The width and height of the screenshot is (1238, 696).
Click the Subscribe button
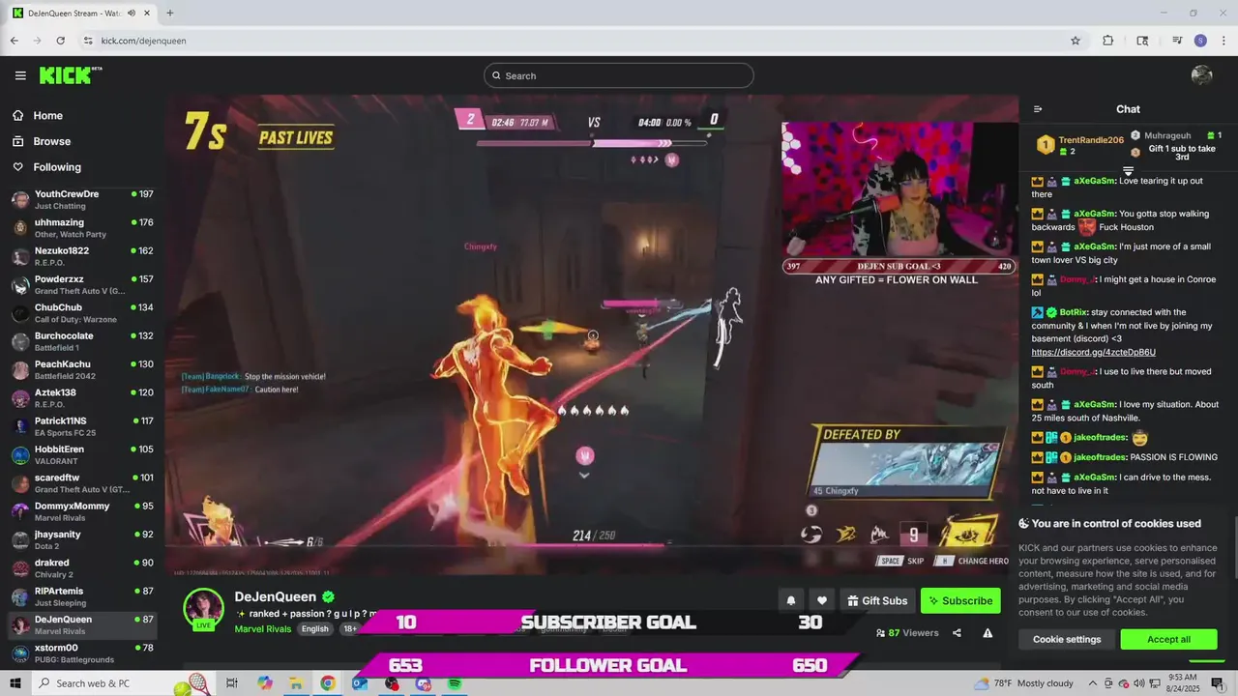pyautogui.click(x=960, y=600)
